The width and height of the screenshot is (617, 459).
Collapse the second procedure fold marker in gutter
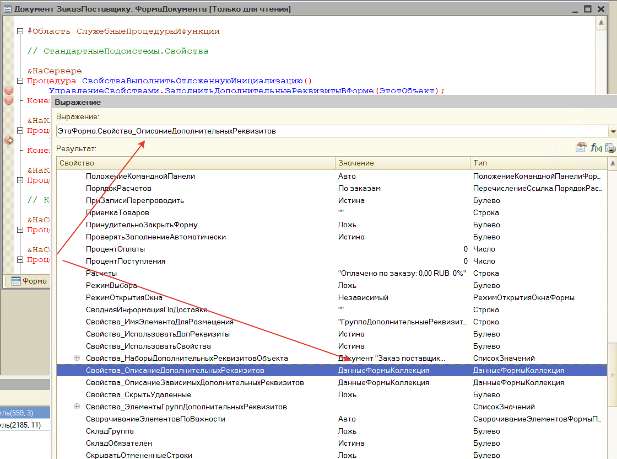coord(20,130)
